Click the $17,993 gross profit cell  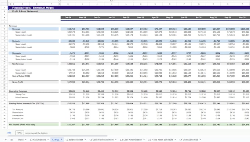point(68,82)
